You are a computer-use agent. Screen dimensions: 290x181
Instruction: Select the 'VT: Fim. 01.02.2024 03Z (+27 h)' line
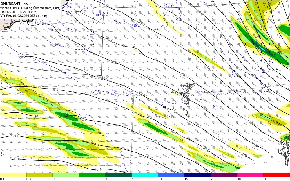pos(24,16)
